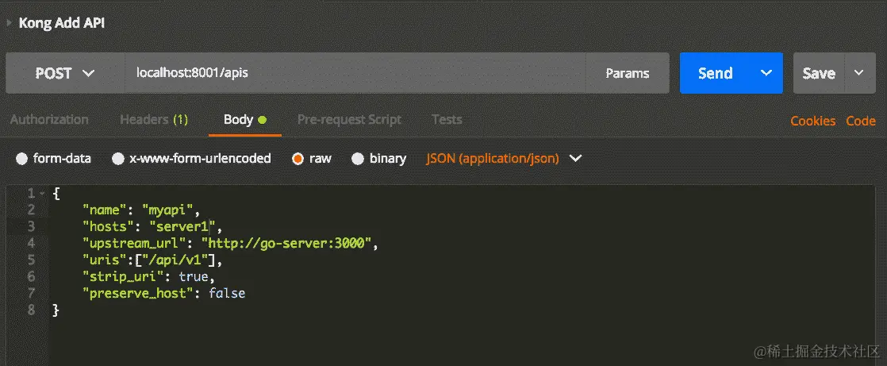Click the "preserve_host": false line

click(x=164, y=294)
